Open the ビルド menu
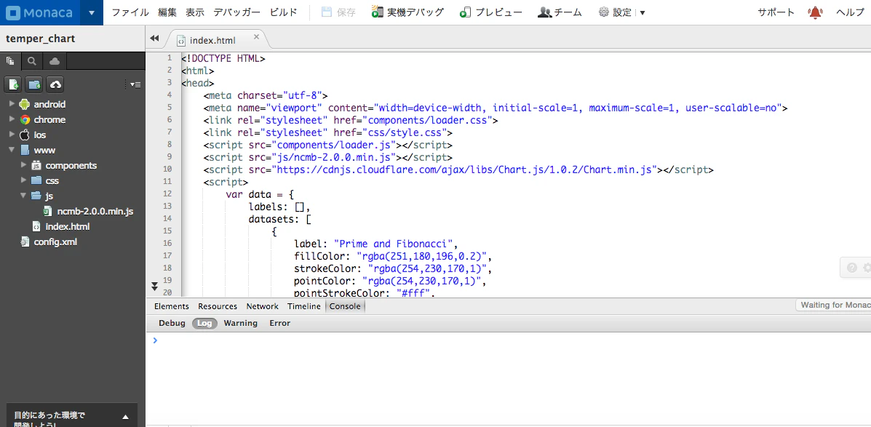Image resolution: width=871 pixels, height=427 pixels. pos(283,12)
